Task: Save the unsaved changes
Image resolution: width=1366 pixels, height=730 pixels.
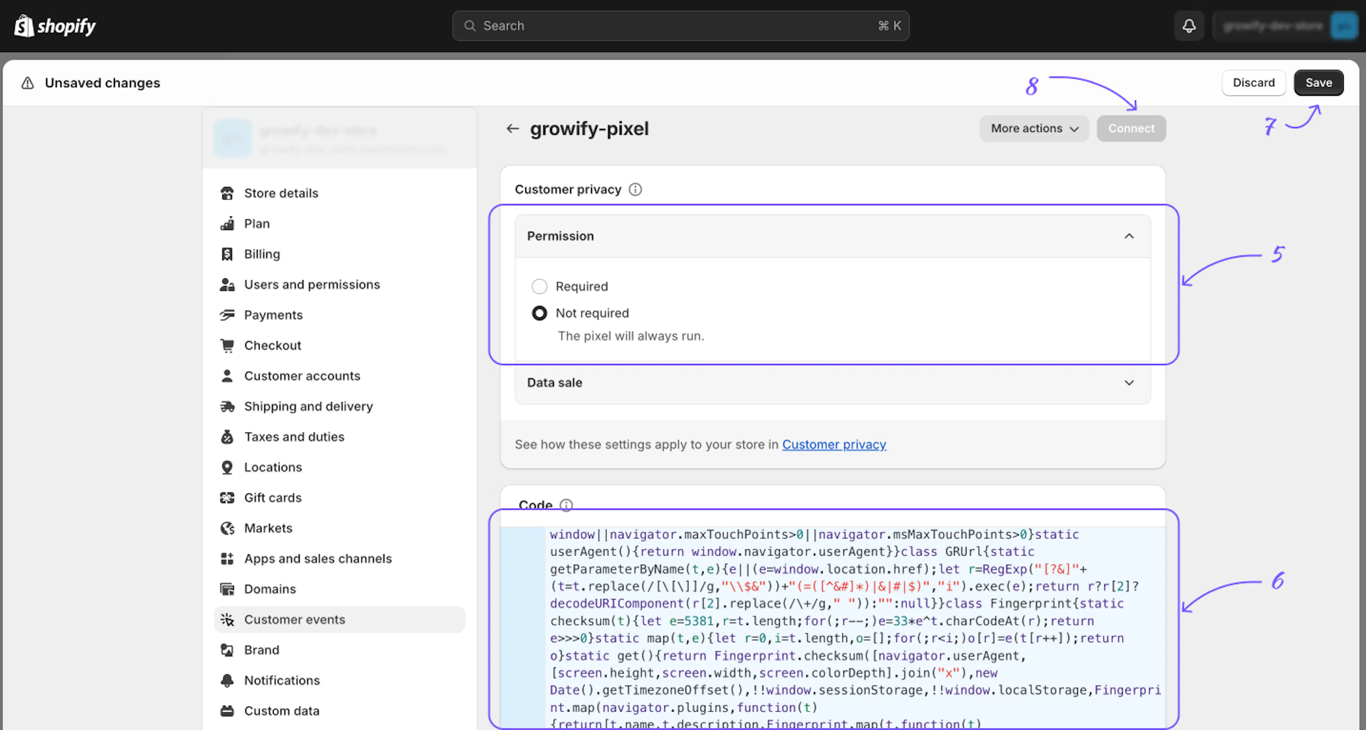Action: 1318,83
